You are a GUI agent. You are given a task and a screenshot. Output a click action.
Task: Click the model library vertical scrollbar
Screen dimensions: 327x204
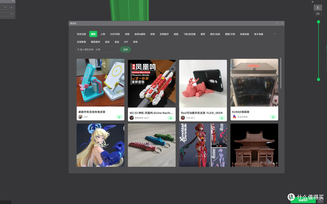pos(281,73)
